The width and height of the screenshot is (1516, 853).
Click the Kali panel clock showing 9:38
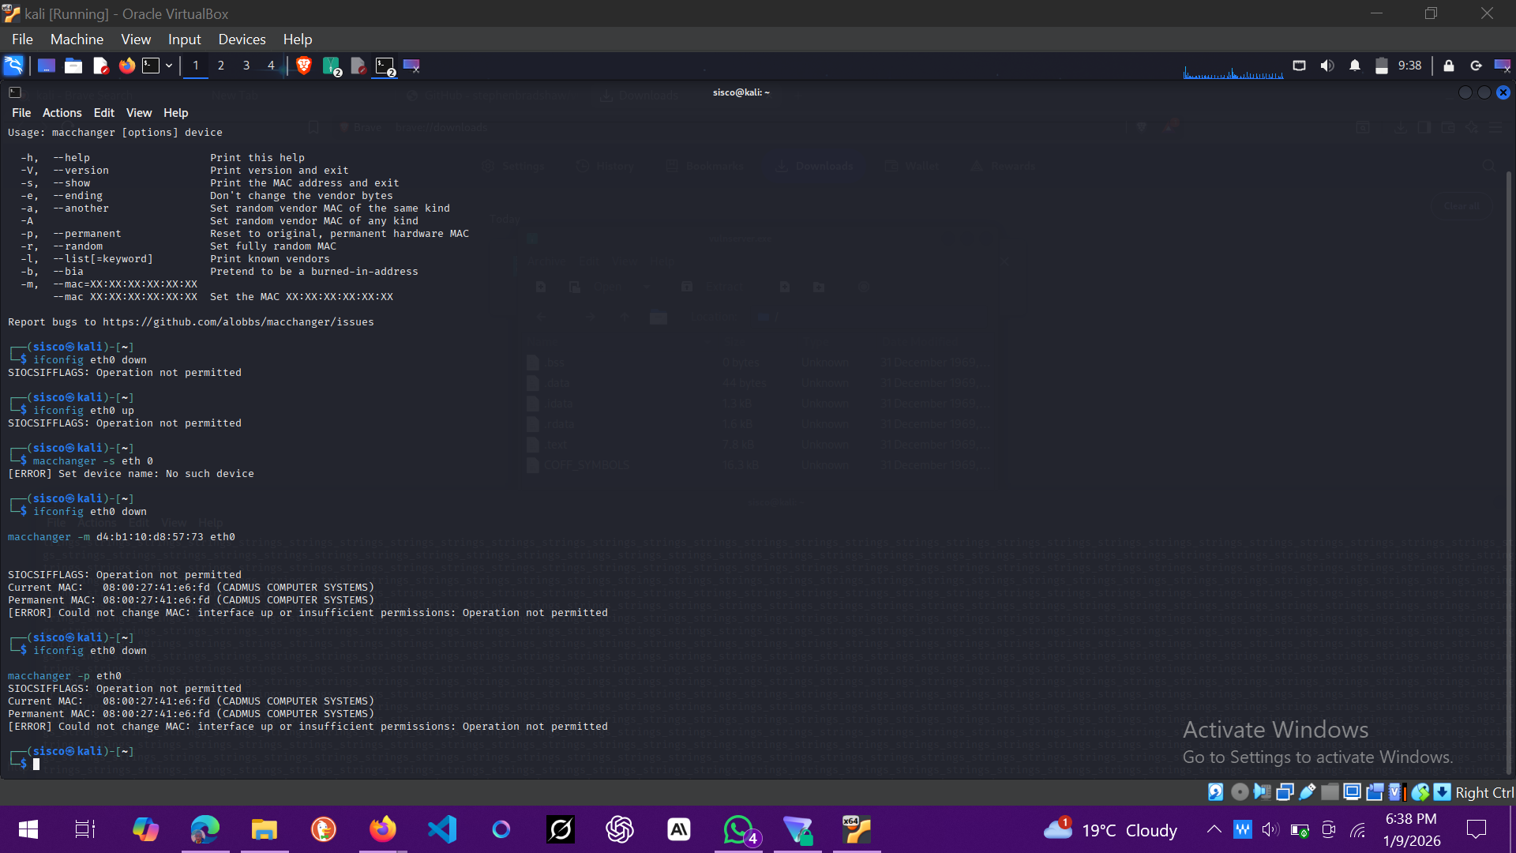click(x=1410, y=66)
